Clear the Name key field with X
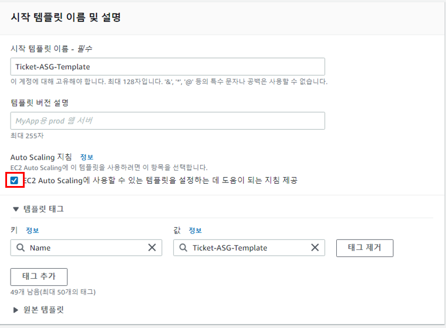 152,248
